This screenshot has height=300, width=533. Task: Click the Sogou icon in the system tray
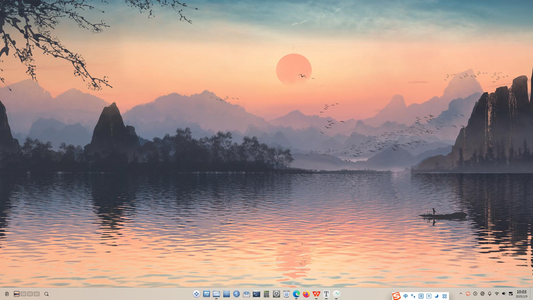pyautogui.click(x=468, y=294)
